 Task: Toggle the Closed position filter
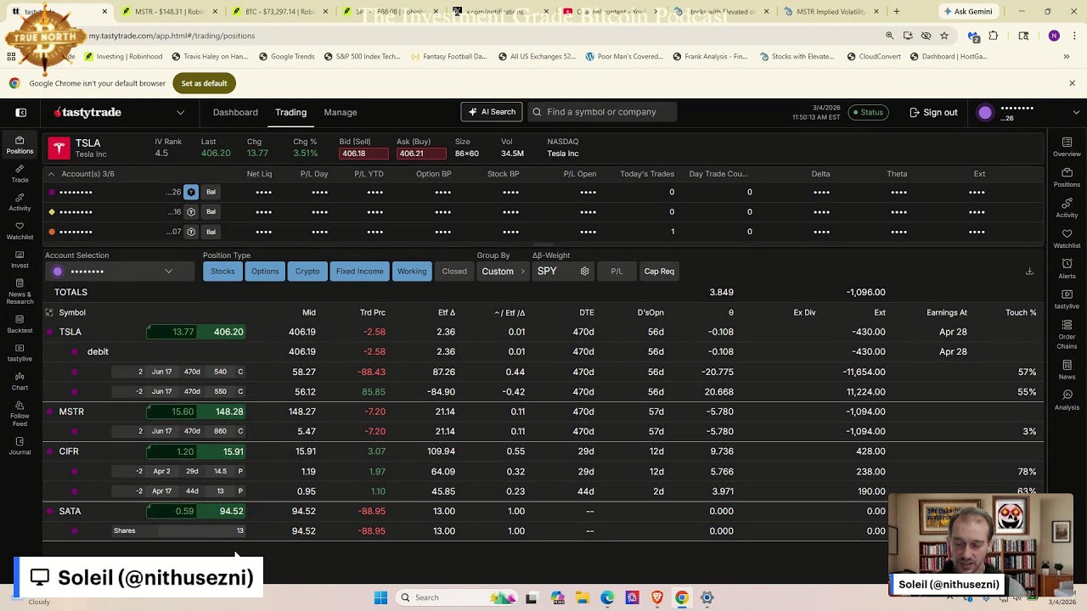point(454,272)
